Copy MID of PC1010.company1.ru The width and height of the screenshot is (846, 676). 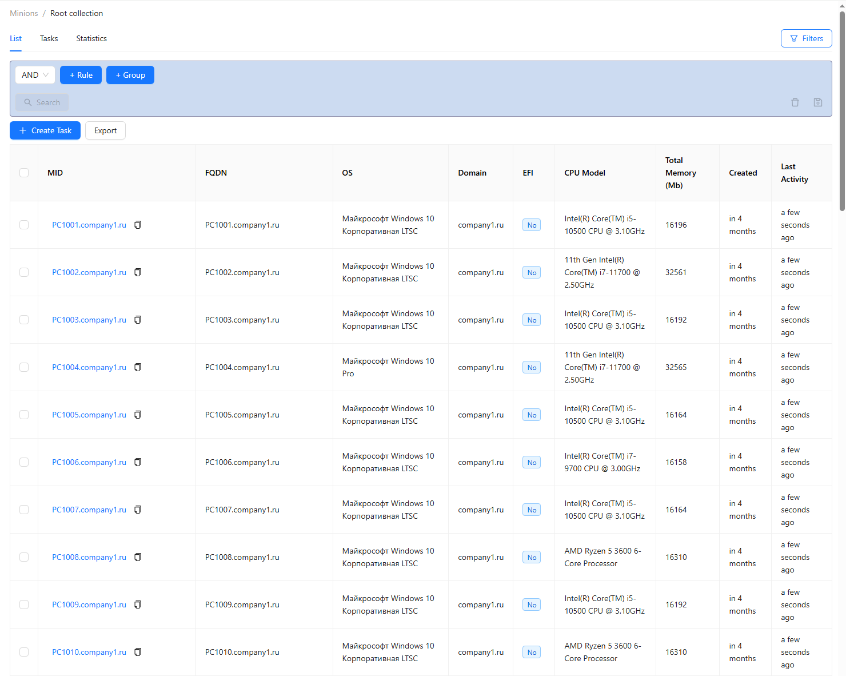(138, 652)
